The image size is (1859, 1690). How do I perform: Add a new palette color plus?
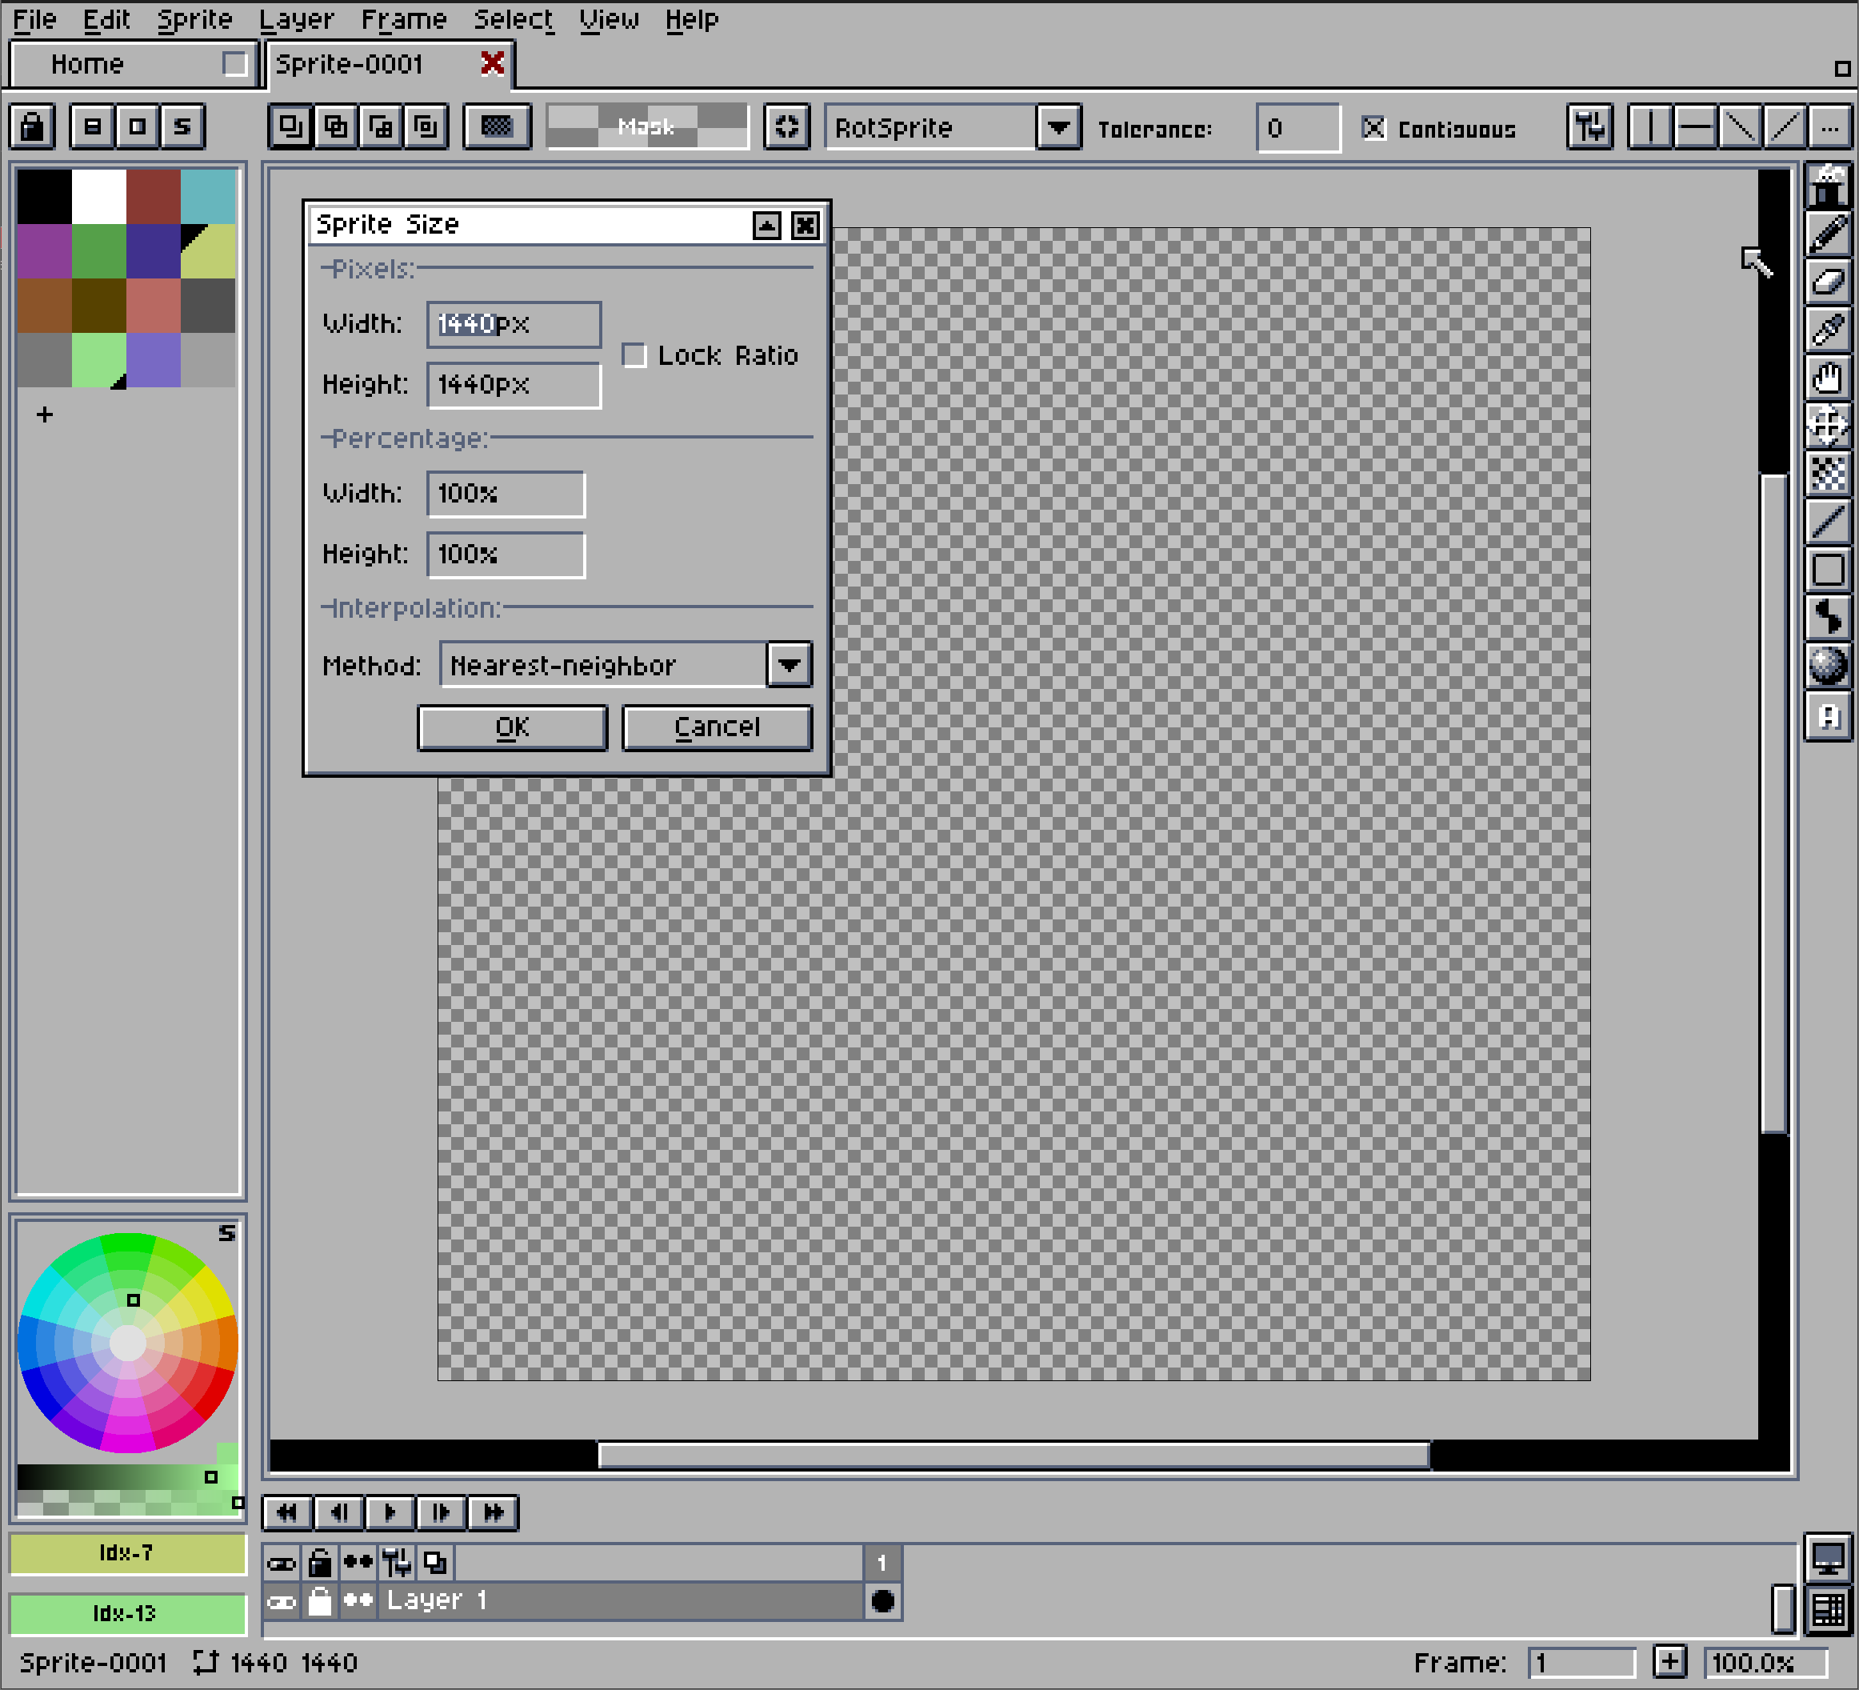pyautogui.click(x=44, y=415)
